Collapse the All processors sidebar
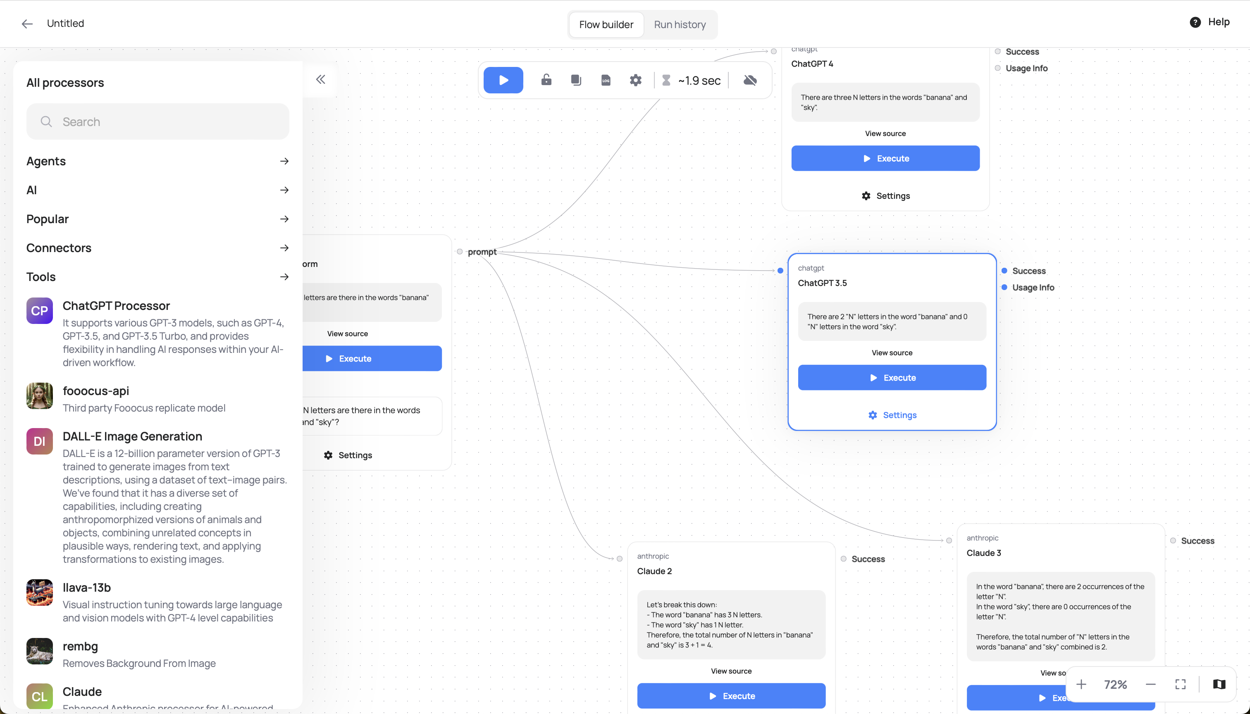The width and height of the screenshot is (1250, 714). [x=320, y=79]
